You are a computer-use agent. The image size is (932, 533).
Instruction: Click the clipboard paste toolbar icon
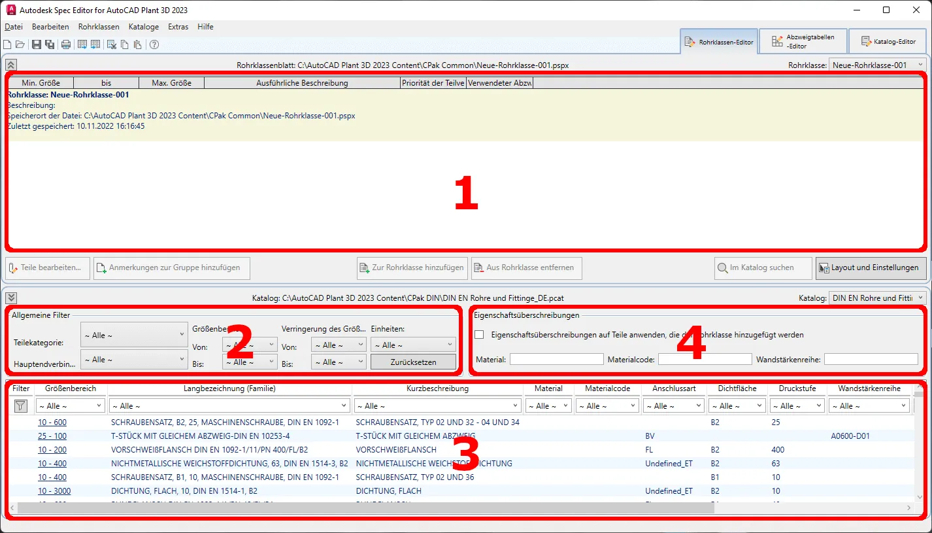pos(137,44)
